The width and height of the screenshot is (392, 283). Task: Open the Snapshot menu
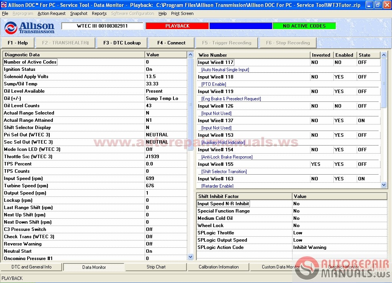[x=78, y=13]
